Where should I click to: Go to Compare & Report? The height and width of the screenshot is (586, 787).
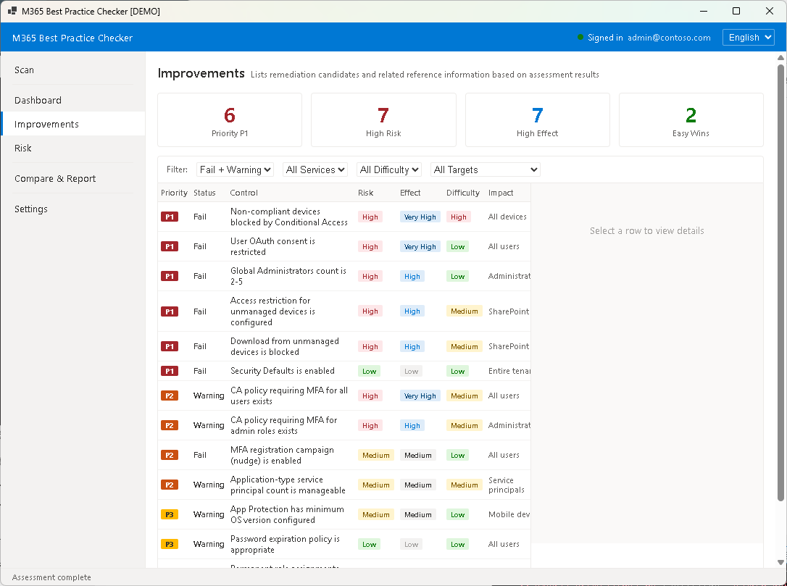pos(54,178)
